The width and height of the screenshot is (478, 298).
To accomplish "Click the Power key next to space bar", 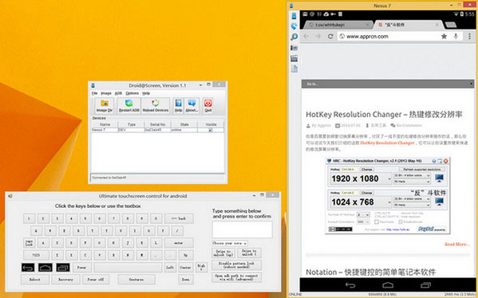I will click(x=81, y=267).
